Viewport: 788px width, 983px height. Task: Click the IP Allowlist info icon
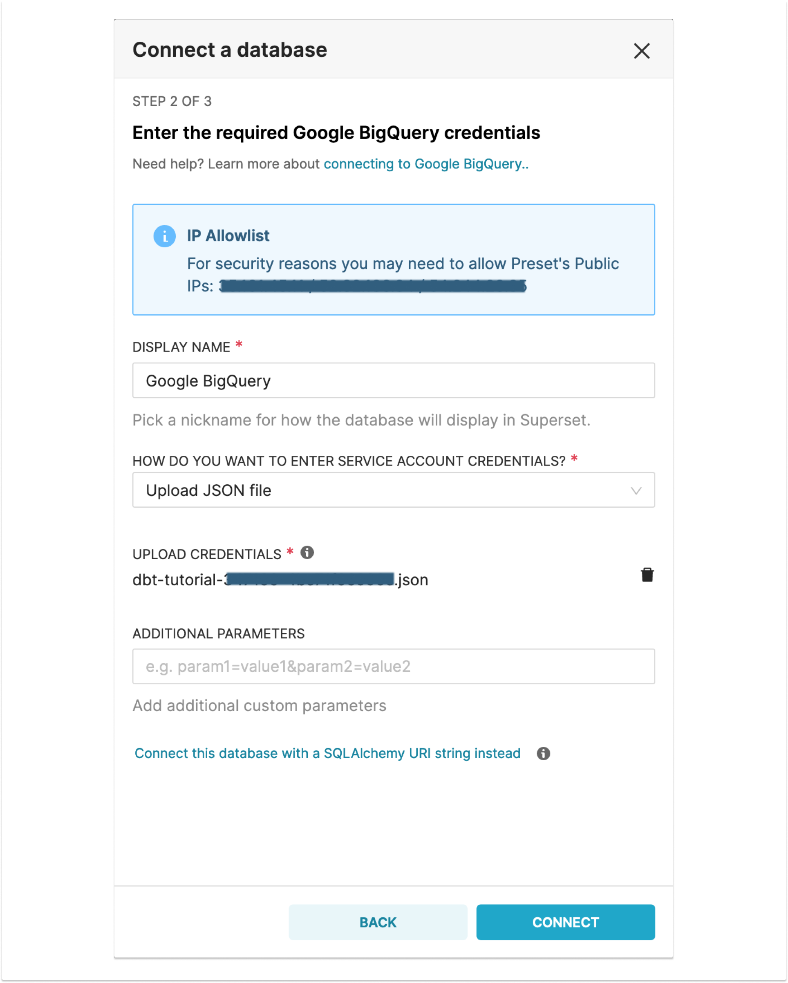click(x=165, y=236)
